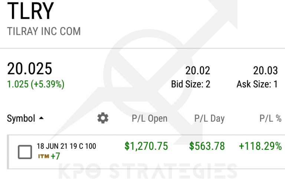285x179 pixels.
Task: Check the box for the 18 JUN 21 position
Action: [x=25, y=152]
